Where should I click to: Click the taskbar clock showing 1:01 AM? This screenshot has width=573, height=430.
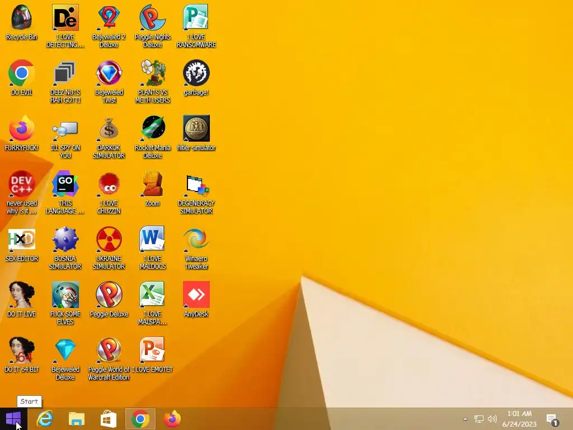(519, 419)
